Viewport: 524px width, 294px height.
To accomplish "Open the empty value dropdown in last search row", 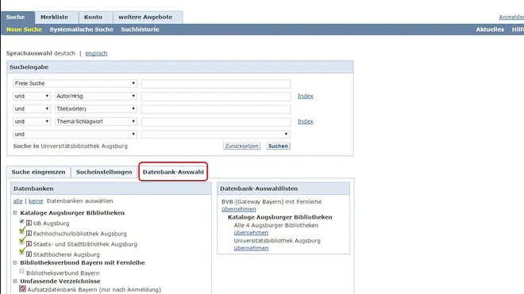I will point(215,134).
